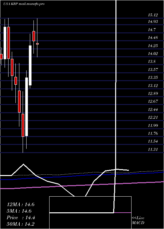Click the 12.67 price axis label
This screenshot has width=164, height=229.
153,101
